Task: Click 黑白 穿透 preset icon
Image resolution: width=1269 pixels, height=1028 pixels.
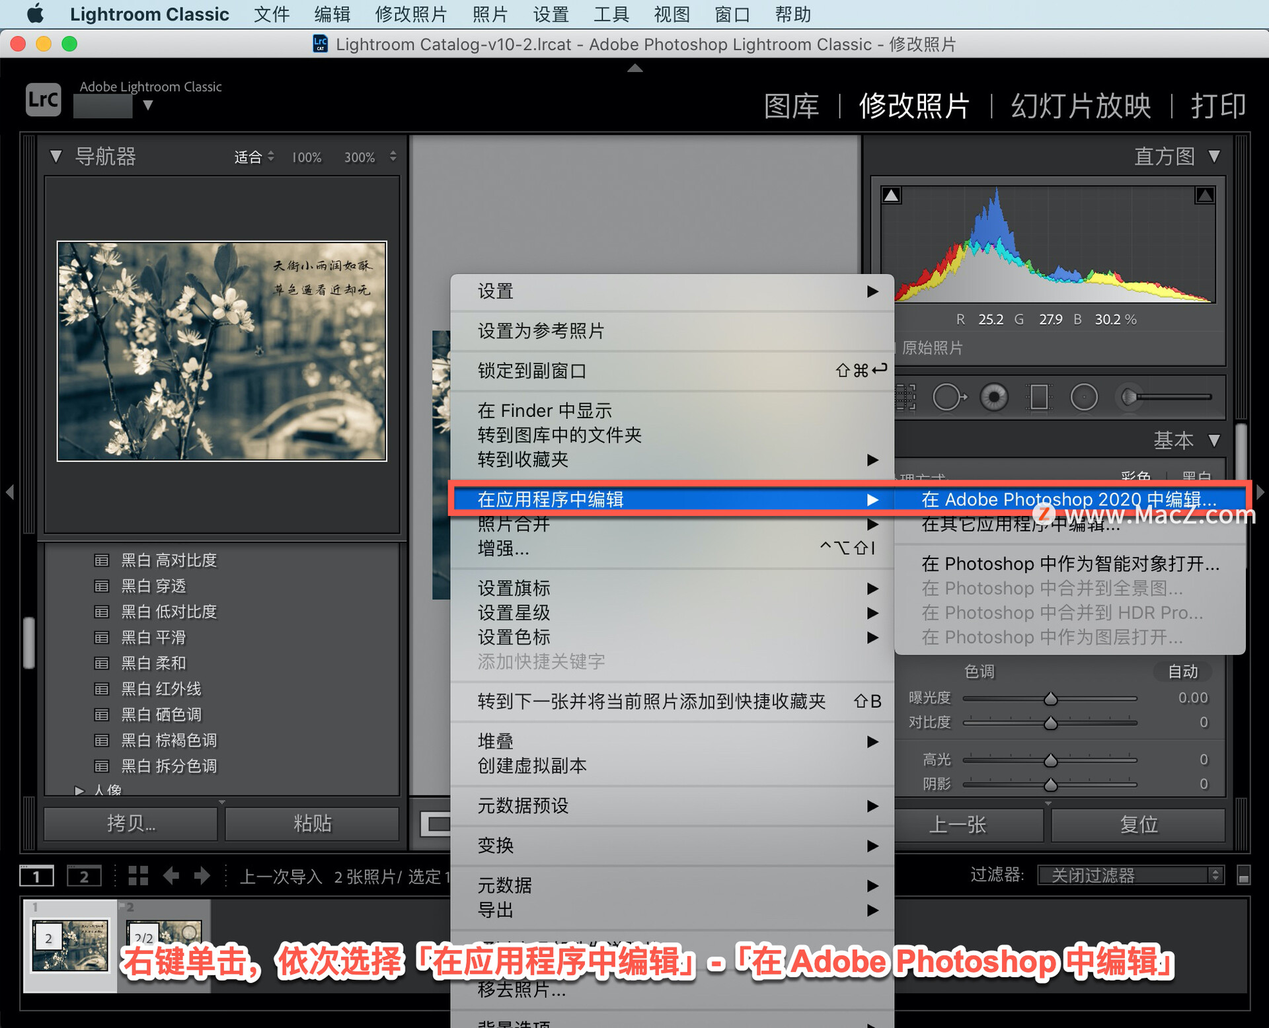Action: click(101, 586)
